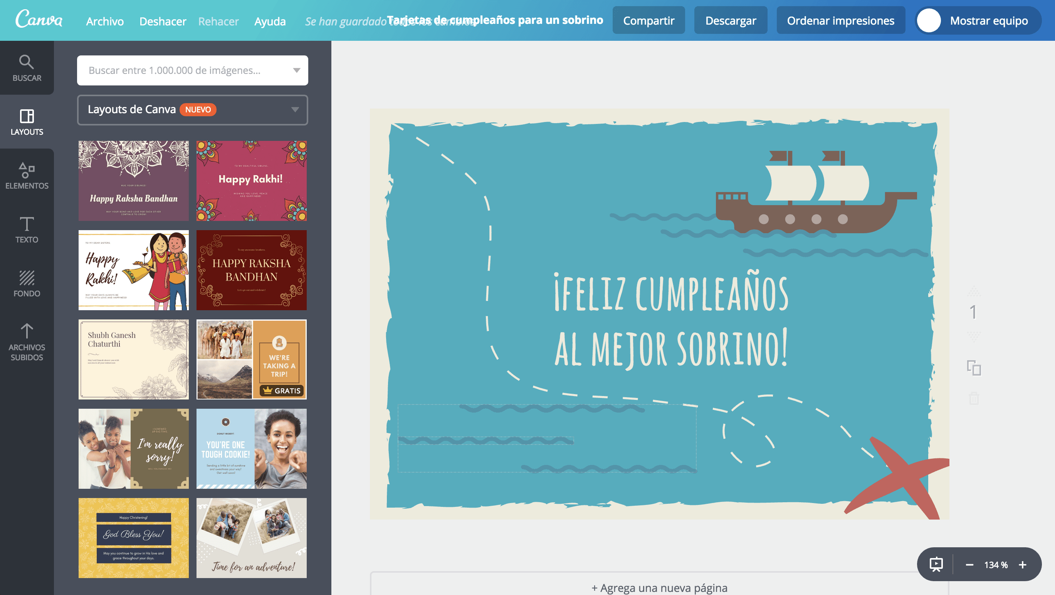Click the presentation mode icon
Image resolution: width=1055 pixels, height=595 pixels.
tap(936, 564)
